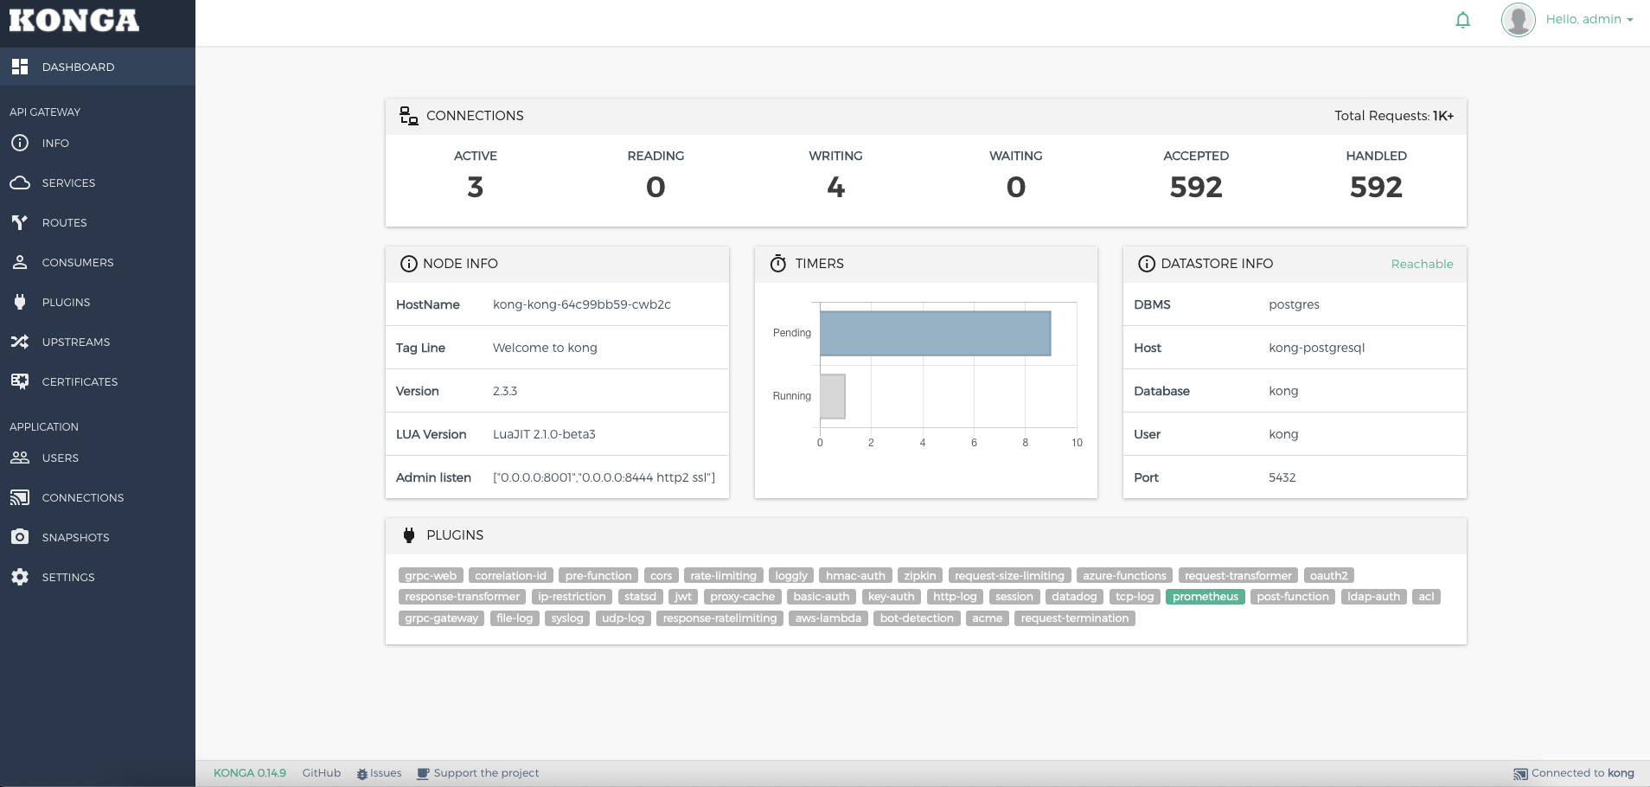Viewport: 1650px width, 787px height.
Task: Click the Connections panel network icon
Action: 408,116
